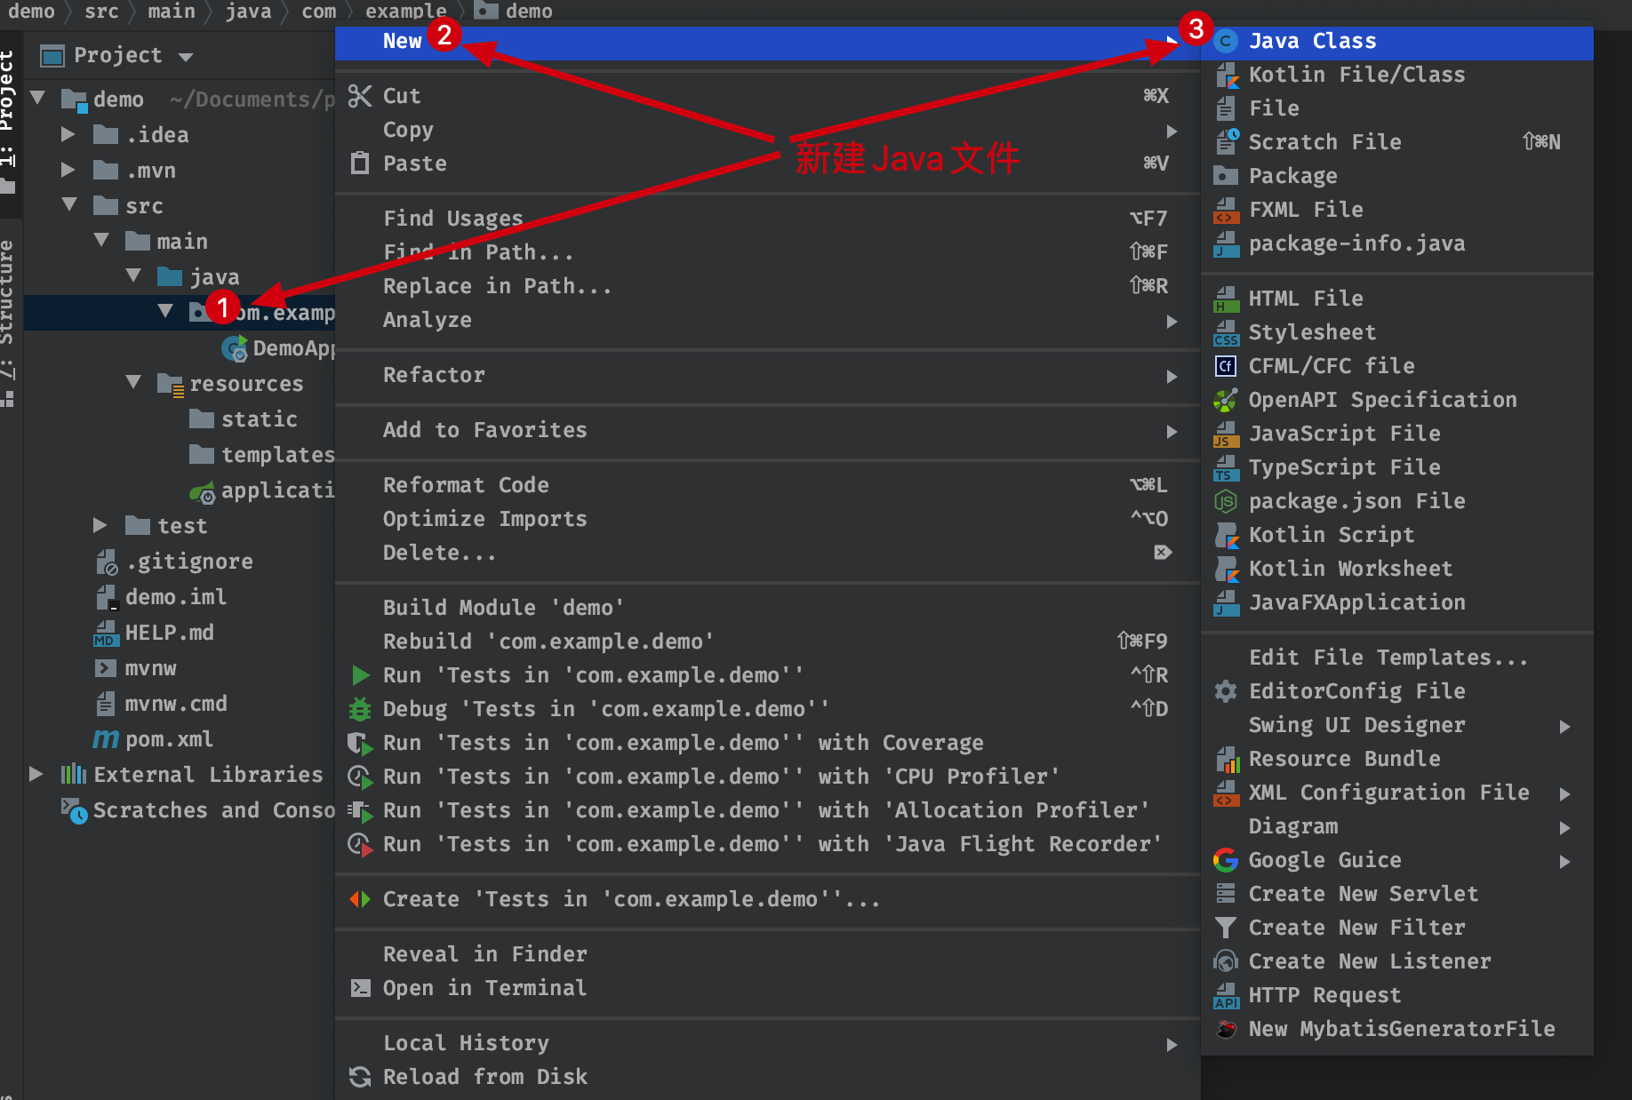1632x1100 pixels.
Task: Select HELP.md file in tree
Action: [169, 633]
